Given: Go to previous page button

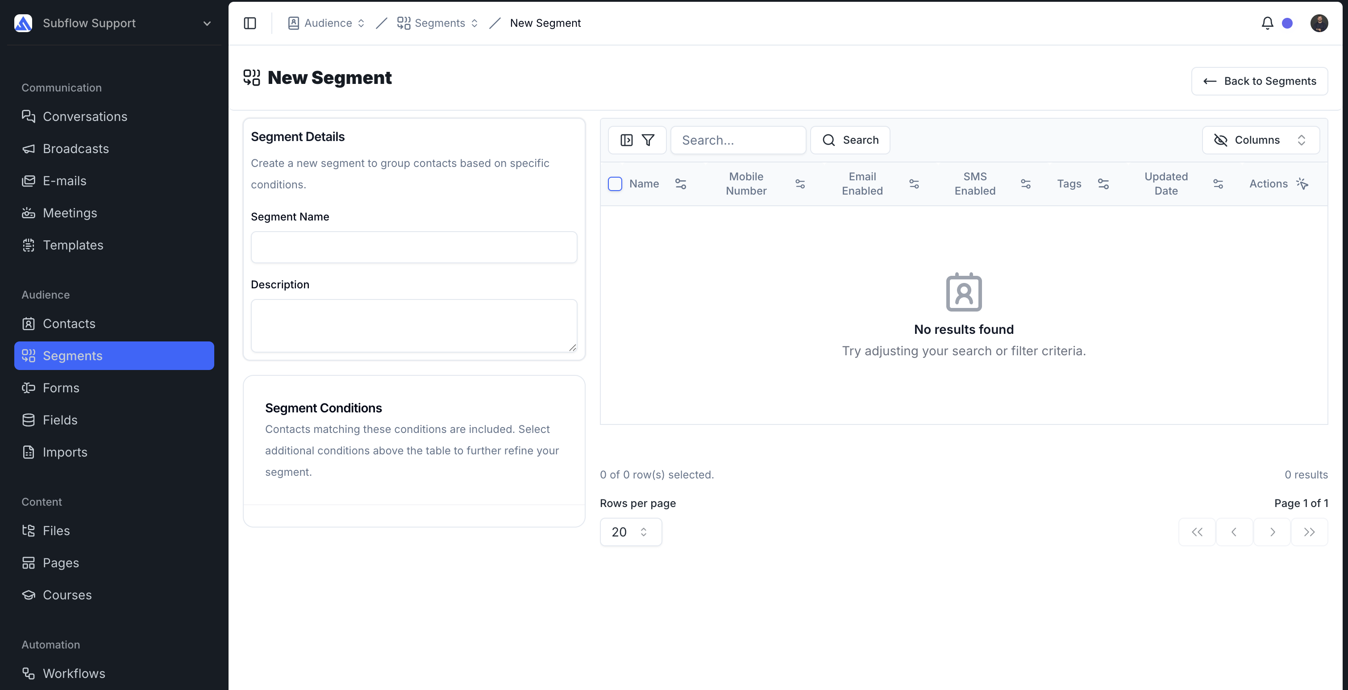Looking at the screenshot, I should pos(1234,532).
